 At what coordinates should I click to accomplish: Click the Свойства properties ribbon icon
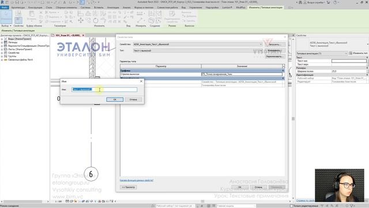pos(18,20)
